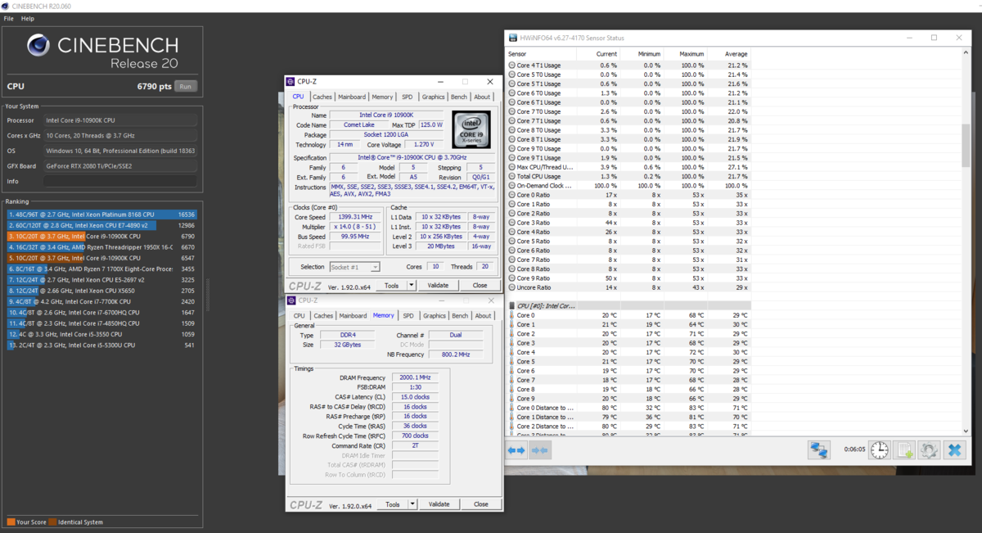Image resolution: width=982 pixels, height=533 pixels.
Task: Reset the HWiNFO clock timer icon
Action: 880,449
